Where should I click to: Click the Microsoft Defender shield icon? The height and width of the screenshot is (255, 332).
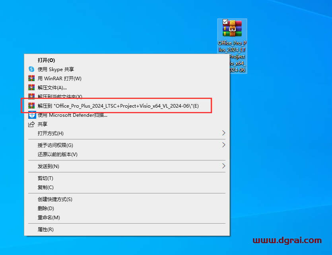[x=32, y=115]
